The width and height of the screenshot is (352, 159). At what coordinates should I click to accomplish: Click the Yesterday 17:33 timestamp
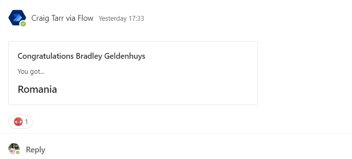[x=121, y=19]
